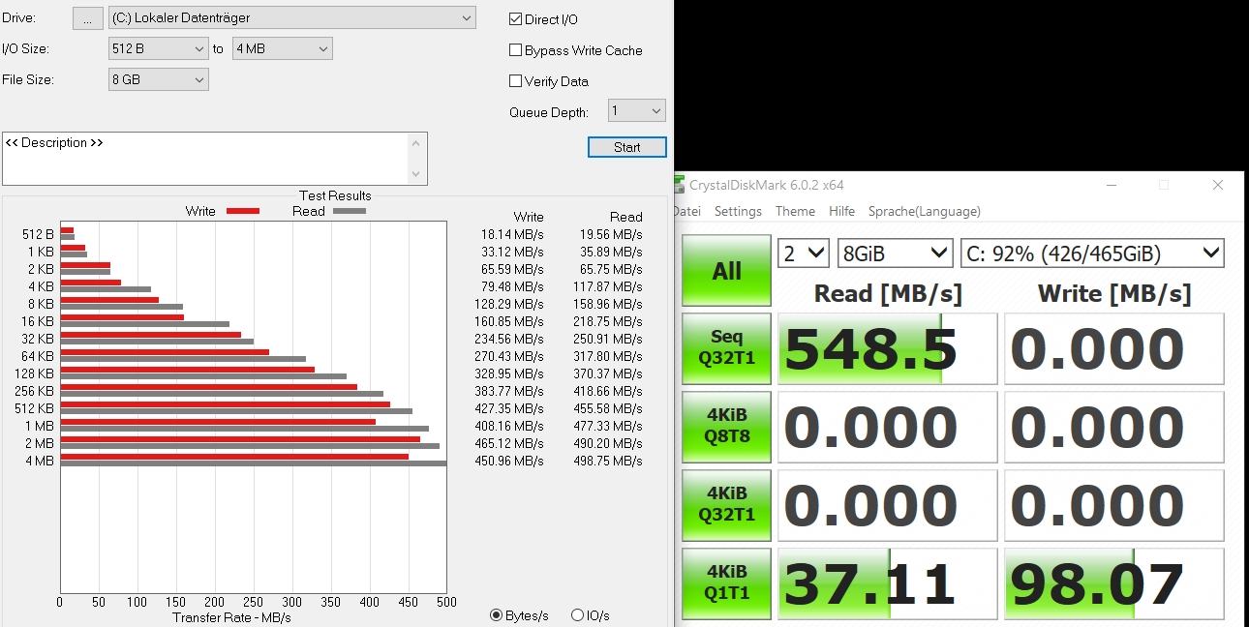Click the Seq read result 548.5
The image size is (1249, 627).
click(888, 348)
